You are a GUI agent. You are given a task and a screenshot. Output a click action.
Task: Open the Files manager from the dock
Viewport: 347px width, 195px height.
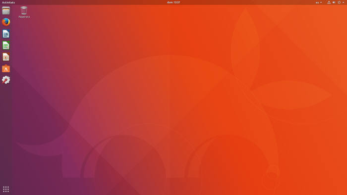coord(6,10)
